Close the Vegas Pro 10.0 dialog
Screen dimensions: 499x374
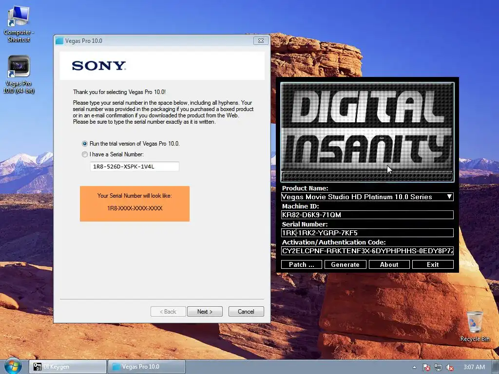[x=261, y=41]
